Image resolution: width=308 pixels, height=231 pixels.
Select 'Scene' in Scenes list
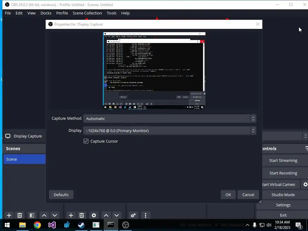pos(25,159)
